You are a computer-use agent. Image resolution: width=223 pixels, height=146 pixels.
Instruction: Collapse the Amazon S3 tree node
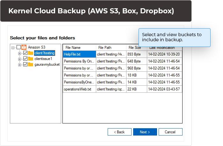(x=13, y=48)
